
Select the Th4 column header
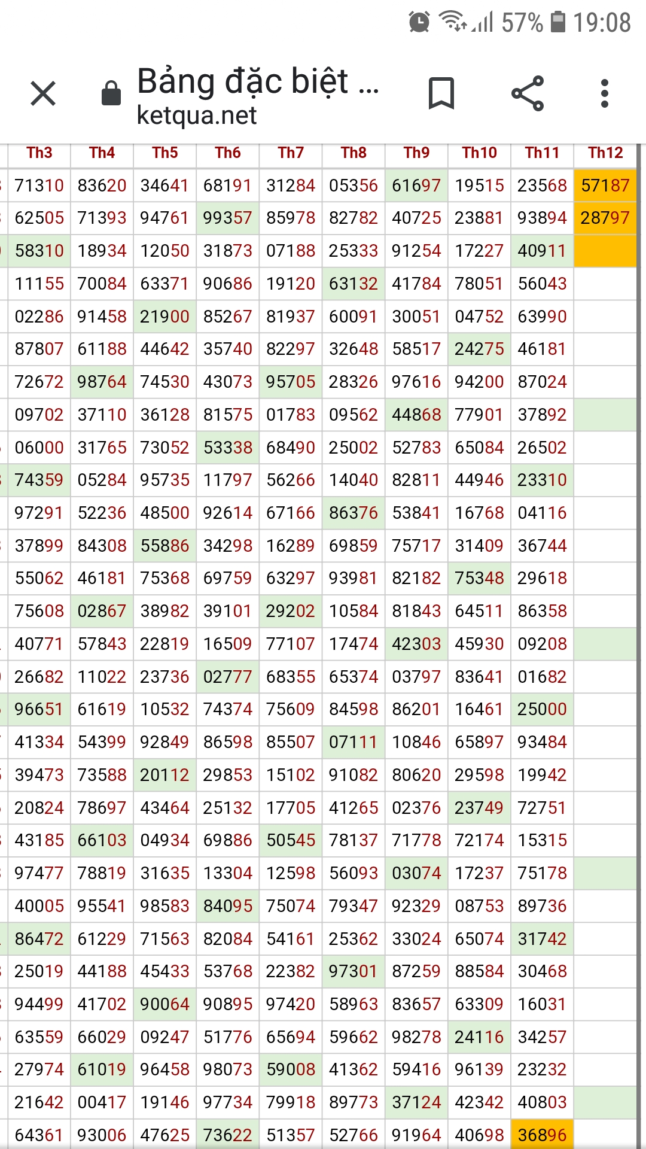coord(102,153)
